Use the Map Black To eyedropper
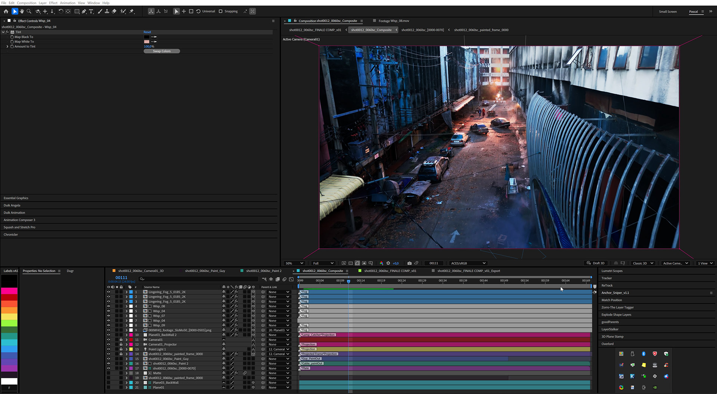The height and width of the screenshot is (394, 717). pos(154,37)
